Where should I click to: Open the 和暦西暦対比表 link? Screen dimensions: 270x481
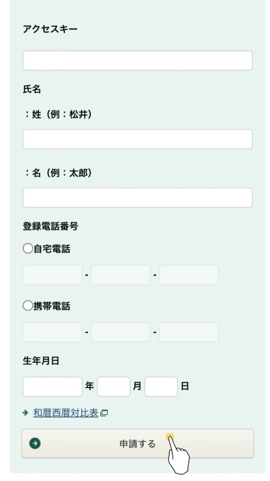click(x=66, y=413)
